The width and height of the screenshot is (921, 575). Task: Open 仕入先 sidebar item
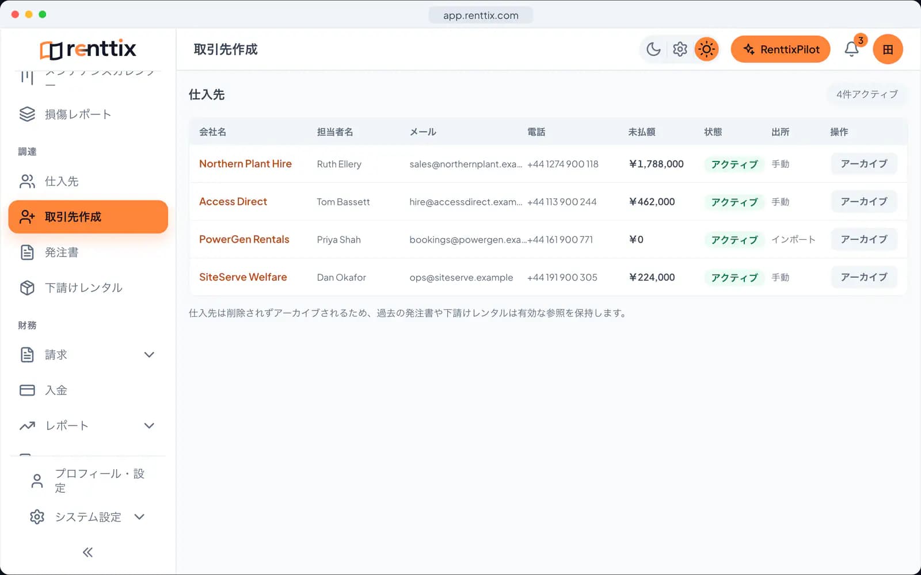coord(88,182)
